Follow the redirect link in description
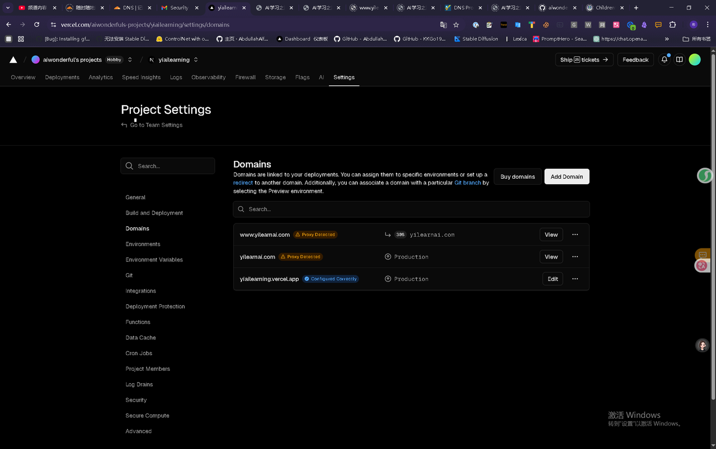The image size is (716, 449). pyautogui.click(x=243, y=183)
